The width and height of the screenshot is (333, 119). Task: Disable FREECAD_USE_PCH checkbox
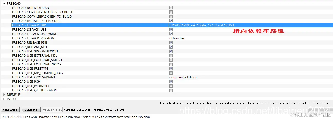(171, 82)
